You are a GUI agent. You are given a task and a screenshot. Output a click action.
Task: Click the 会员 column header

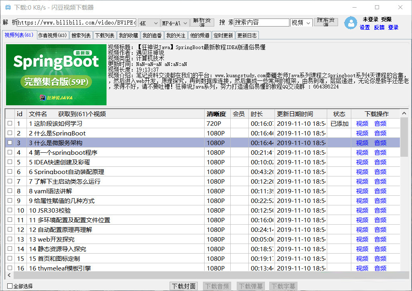(x=240, y=114)
